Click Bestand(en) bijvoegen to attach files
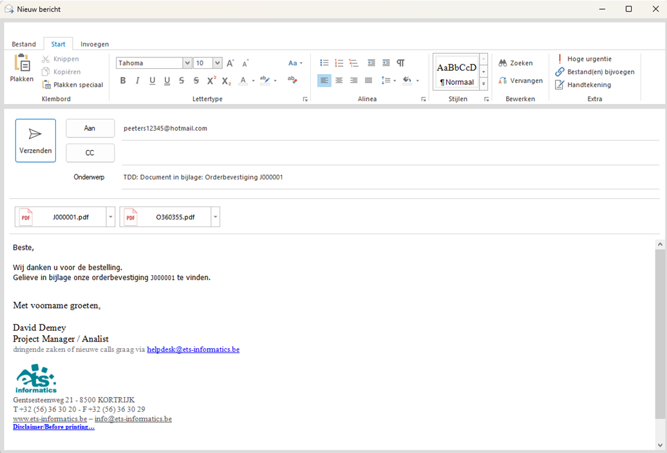The height and width of the screenshot is (453, 667). [x=595, y=72]
